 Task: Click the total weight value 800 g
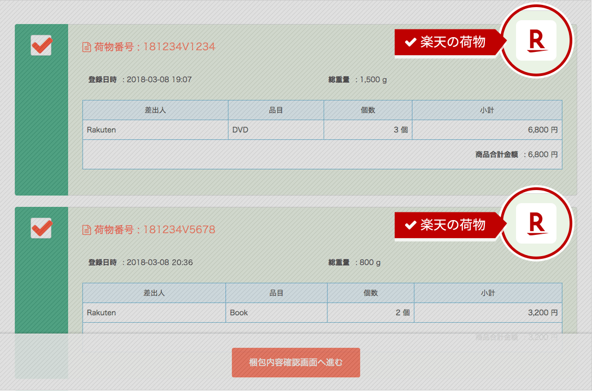(x=370, y=263)
